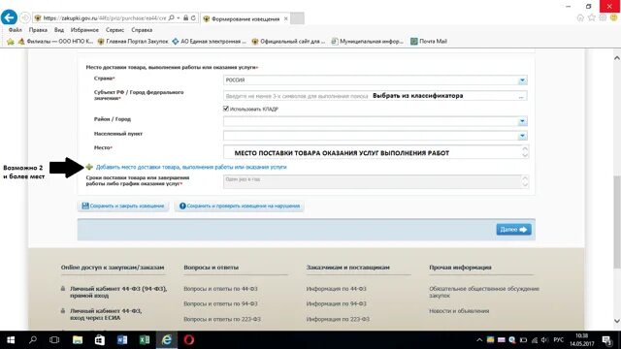
Task: Click the search magnifier in address bar
Action: click(171, 17)
